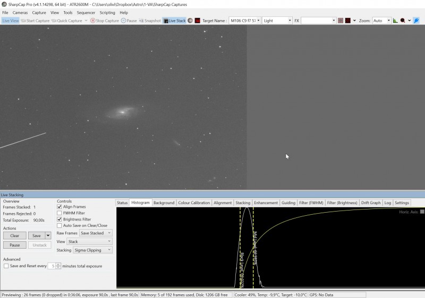The image size is (425, 298).
Task: Click the Quick Capture button
Action: [67, 21]
